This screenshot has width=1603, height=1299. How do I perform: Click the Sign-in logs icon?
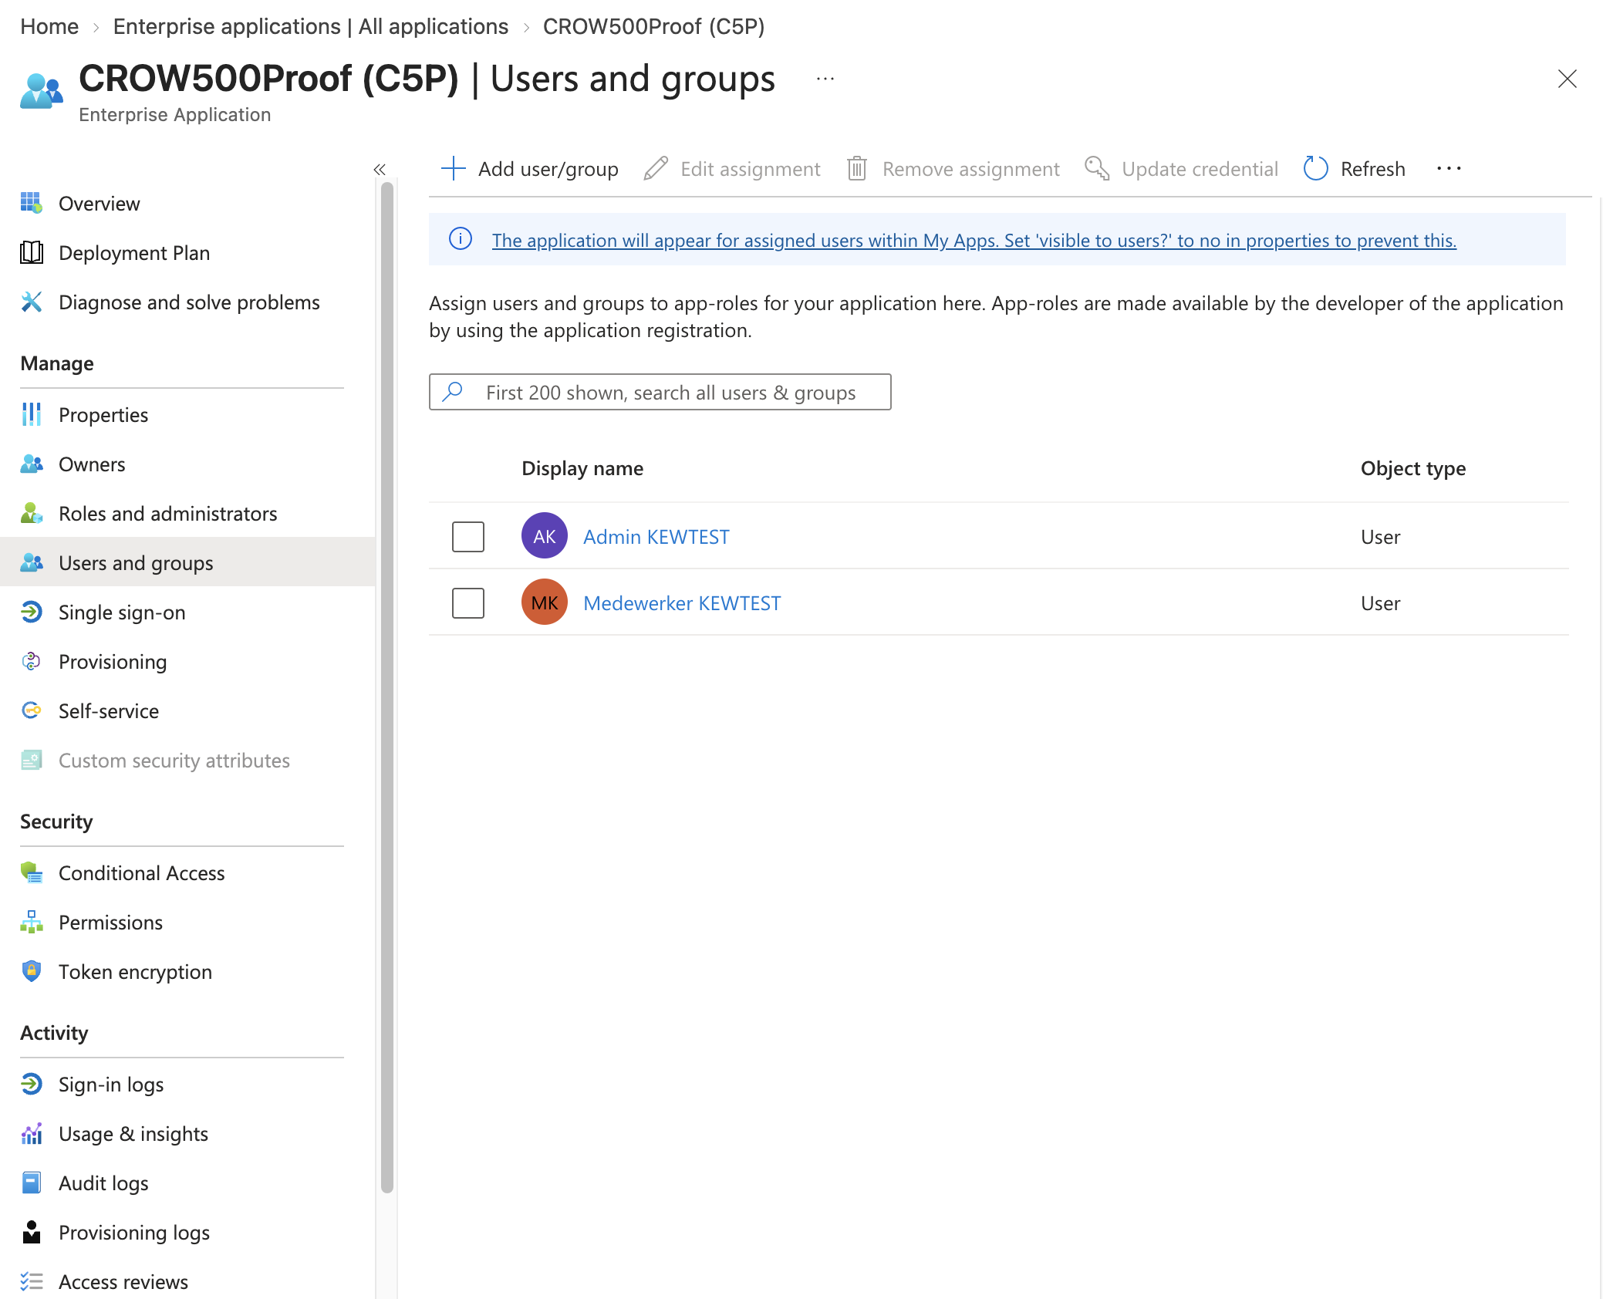coord(32,1084)
